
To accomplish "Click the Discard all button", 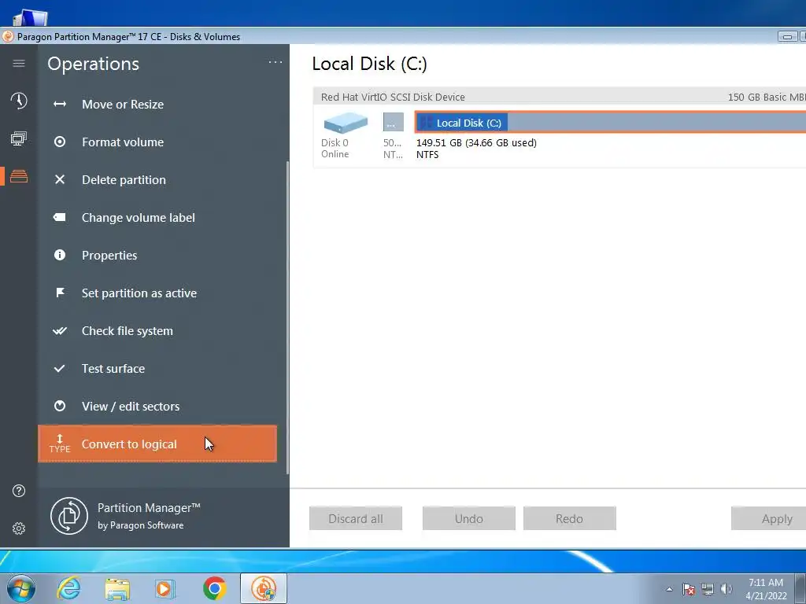I will coord(356,518).
